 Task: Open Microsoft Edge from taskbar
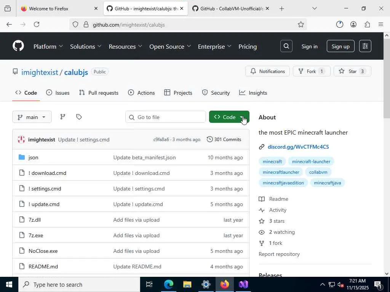point(168,284)
